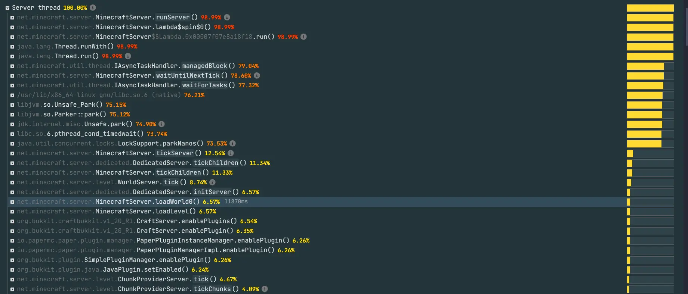Click info icon beside $$Lambda run() 98.99%
Image resolution: width=688 pixels, height=294 pixels.
point(303,37)
